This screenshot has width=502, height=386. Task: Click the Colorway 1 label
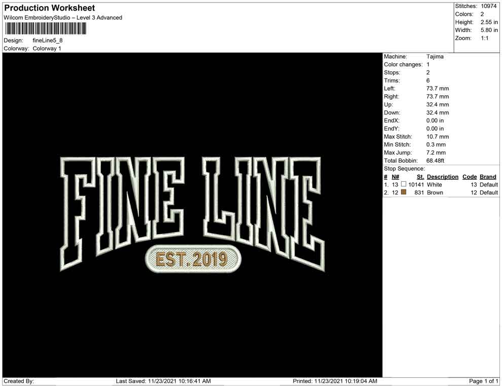47,49
